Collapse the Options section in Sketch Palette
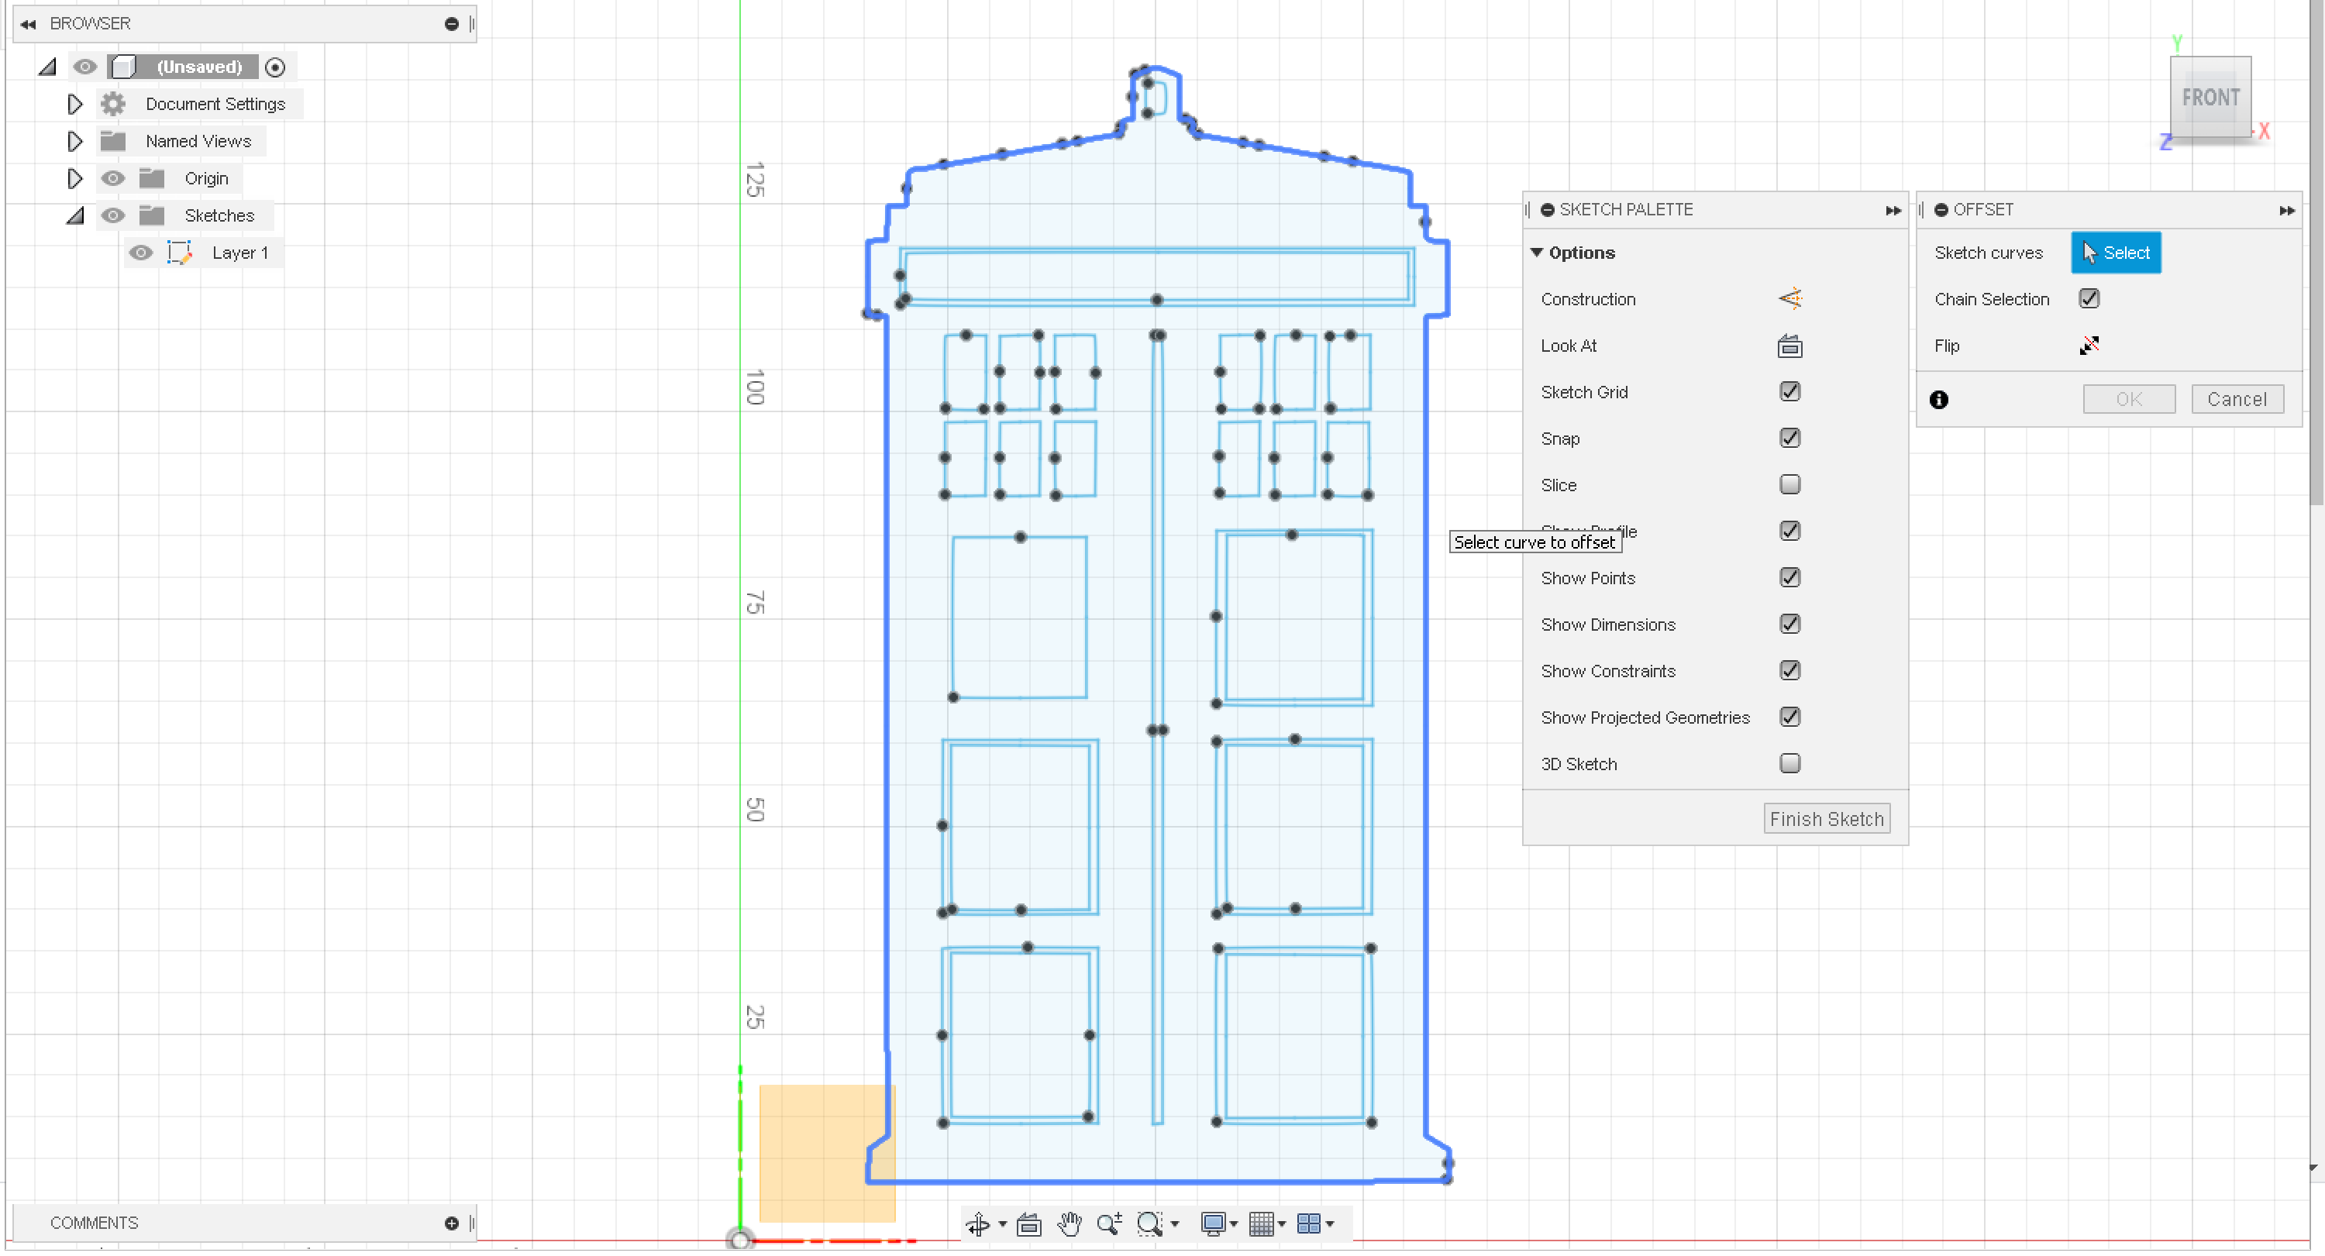The image size is (2325, 1256). click(1538, 253)
